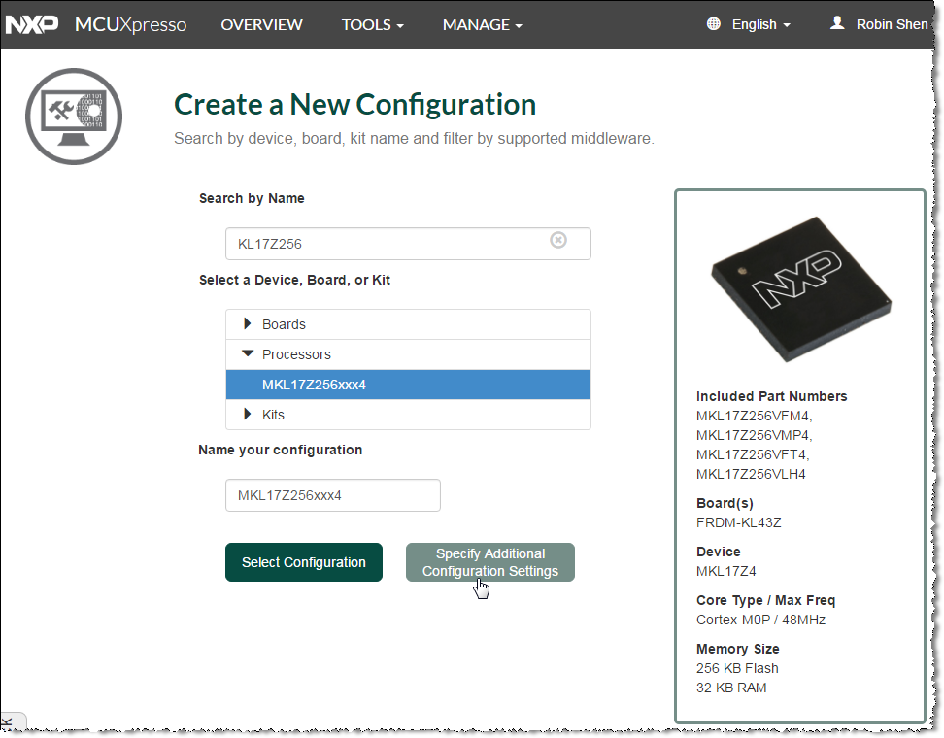Image resolution: width=944 pixels, height=738 pixels.
Task: Click the globe language icon
Action: pos(714,24)
